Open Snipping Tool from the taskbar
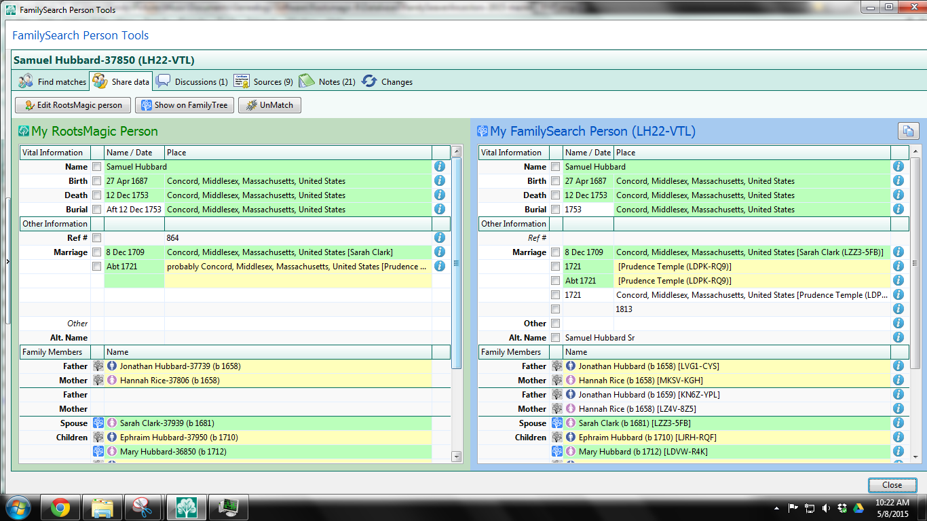 143,507
